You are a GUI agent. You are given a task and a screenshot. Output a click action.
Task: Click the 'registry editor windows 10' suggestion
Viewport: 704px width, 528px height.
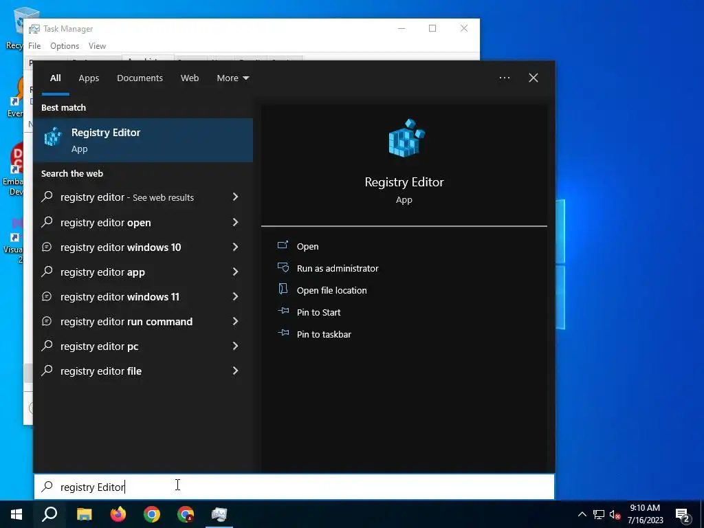pos(121,247)
